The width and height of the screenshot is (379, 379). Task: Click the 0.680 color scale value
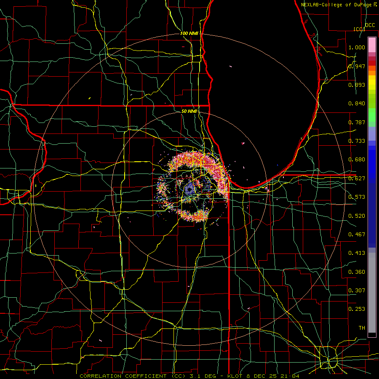tap(357, 160)
